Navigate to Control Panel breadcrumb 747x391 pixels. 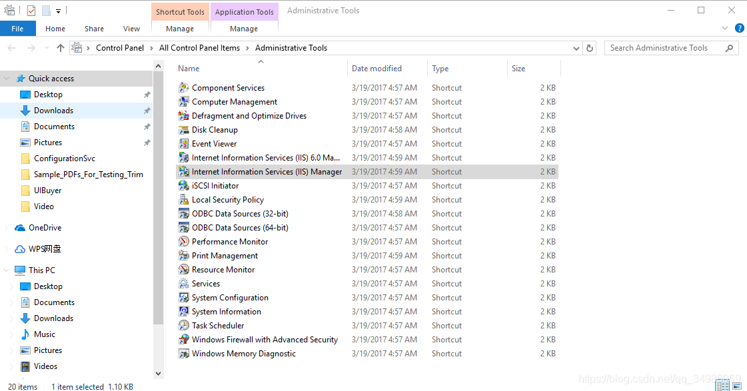pos(120,48)
